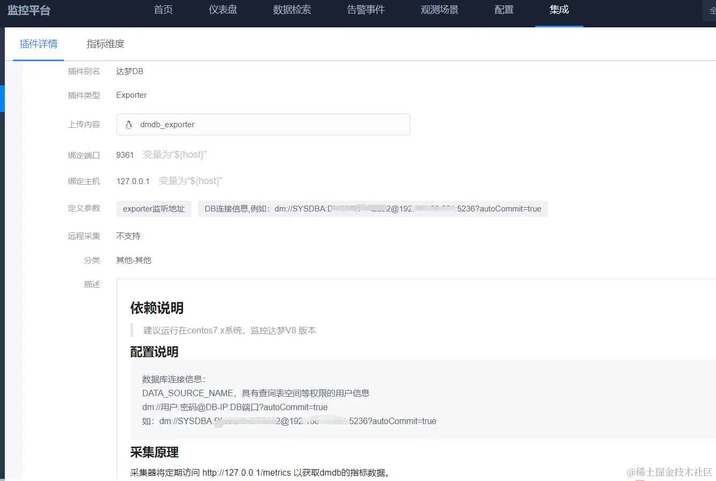Click the 其他-其他 category value
This screenshot has height=481, width=716.
tap(134, 260)
